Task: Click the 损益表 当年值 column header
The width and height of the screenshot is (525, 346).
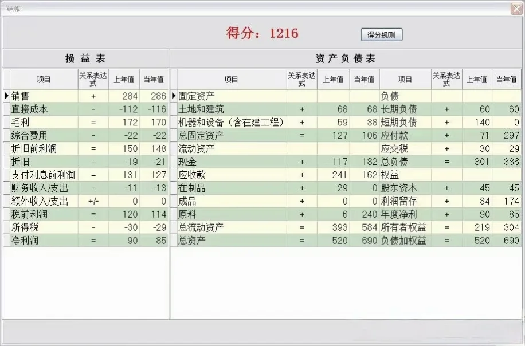Action: point(154,79)
